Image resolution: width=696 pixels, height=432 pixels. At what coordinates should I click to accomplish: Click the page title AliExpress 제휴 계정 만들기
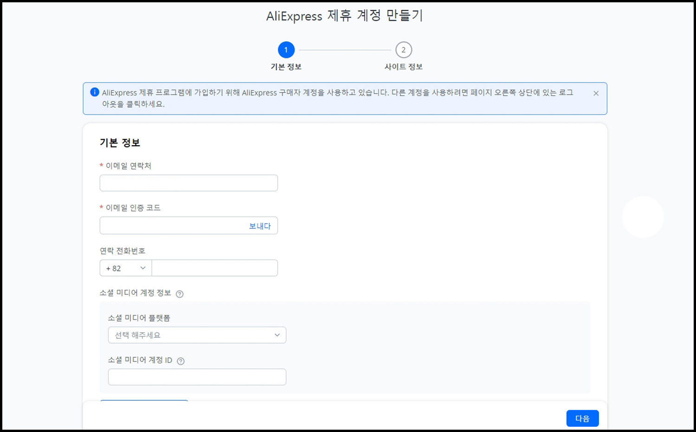click(x=345, y=16)
